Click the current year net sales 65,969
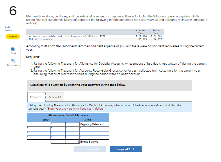Screen dimensions: 221x162 [x=142, y=39]
